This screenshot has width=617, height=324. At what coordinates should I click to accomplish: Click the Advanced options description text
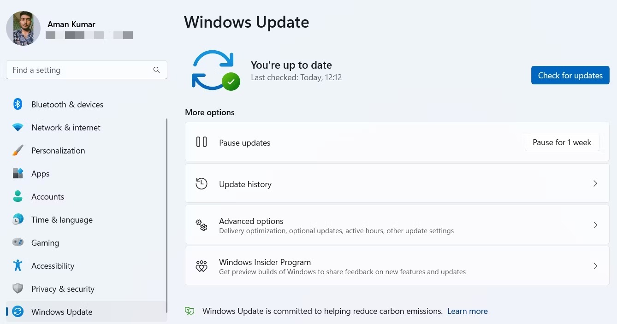(337, 231)
